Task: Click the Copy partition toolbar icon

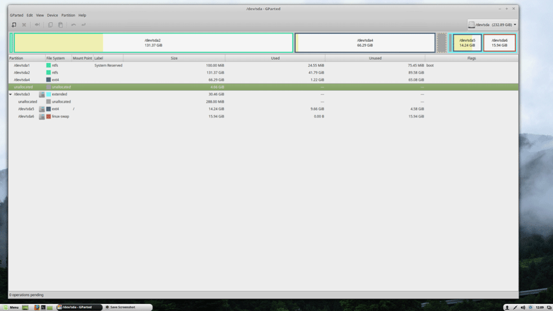Action: [50, 25]
